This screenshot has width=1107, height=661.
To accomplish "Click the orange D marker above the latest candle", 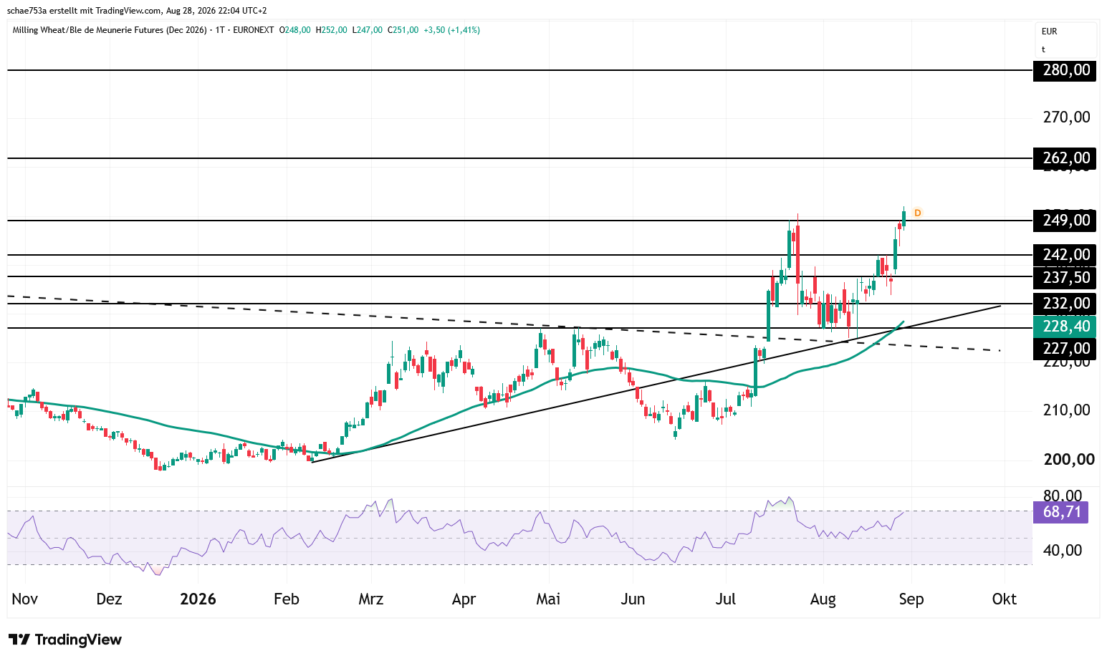I will click(917, 213).
